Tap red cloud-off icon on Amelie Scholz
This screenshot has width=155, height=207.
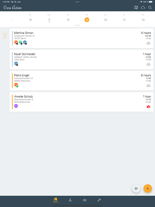(x=148, y=107)
